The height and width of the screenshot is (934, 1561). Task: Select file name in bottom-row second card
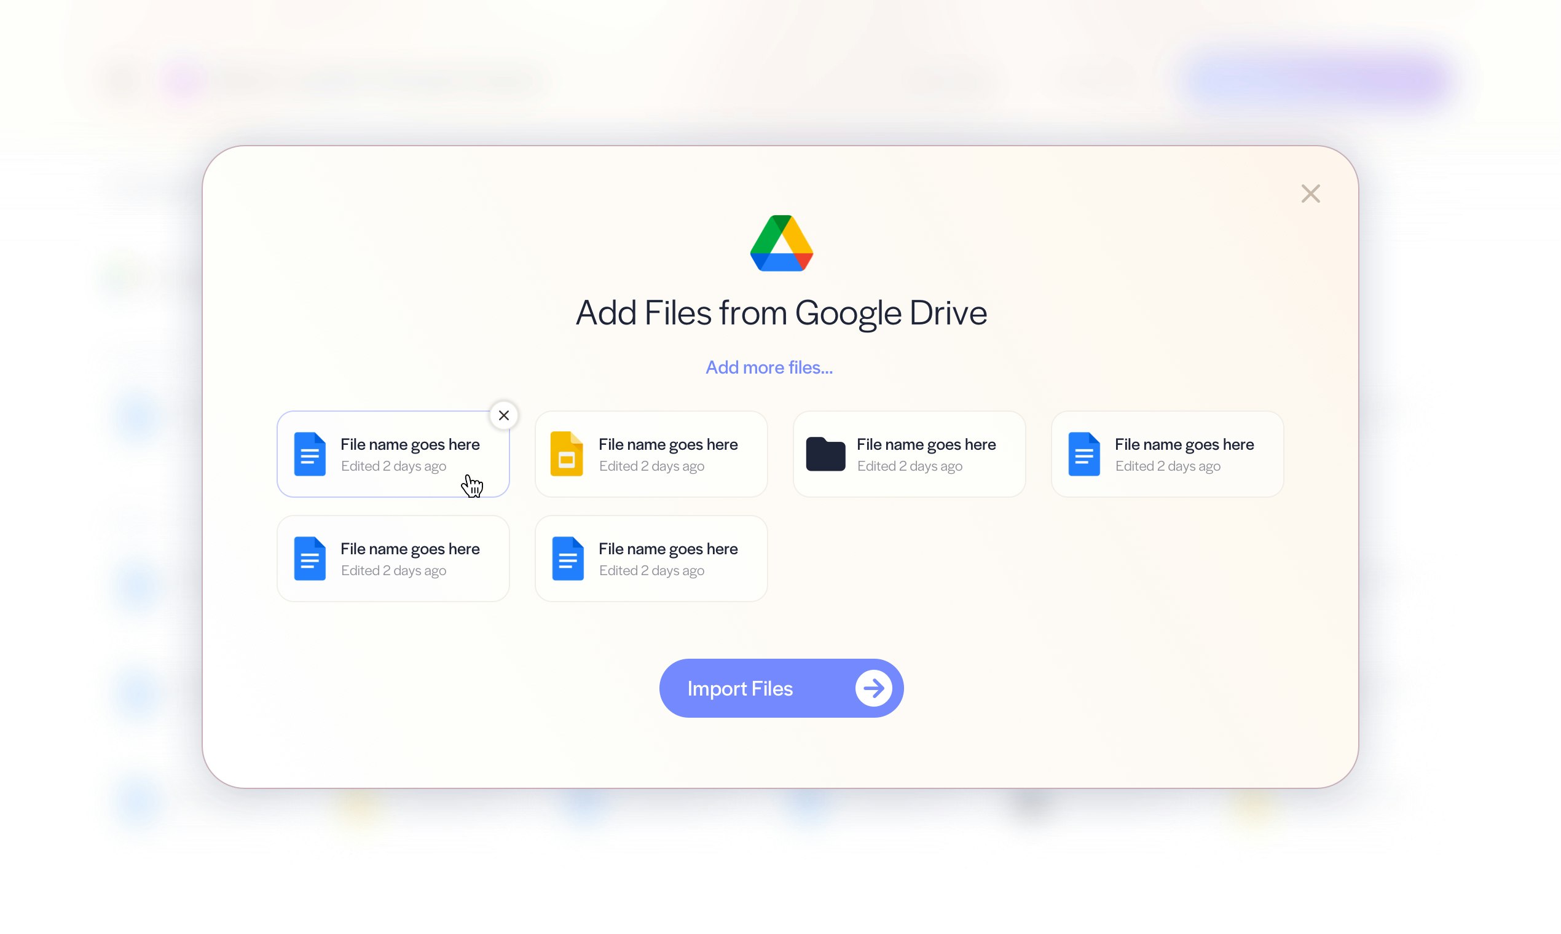[x=668, y=549]
